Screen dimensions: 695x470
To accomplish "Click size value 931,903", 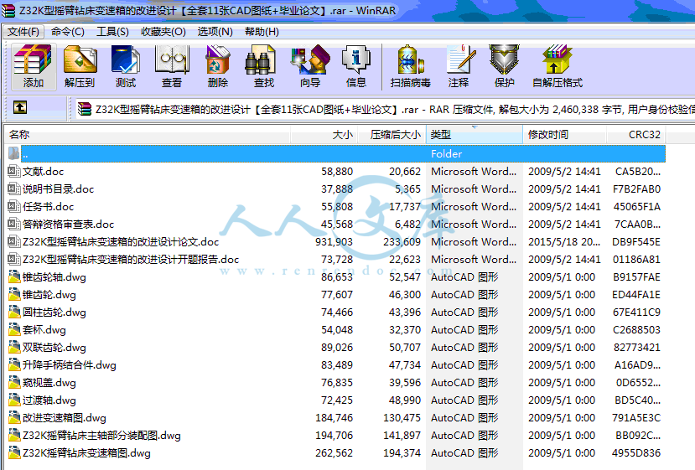I will click(x=335, y=242).
